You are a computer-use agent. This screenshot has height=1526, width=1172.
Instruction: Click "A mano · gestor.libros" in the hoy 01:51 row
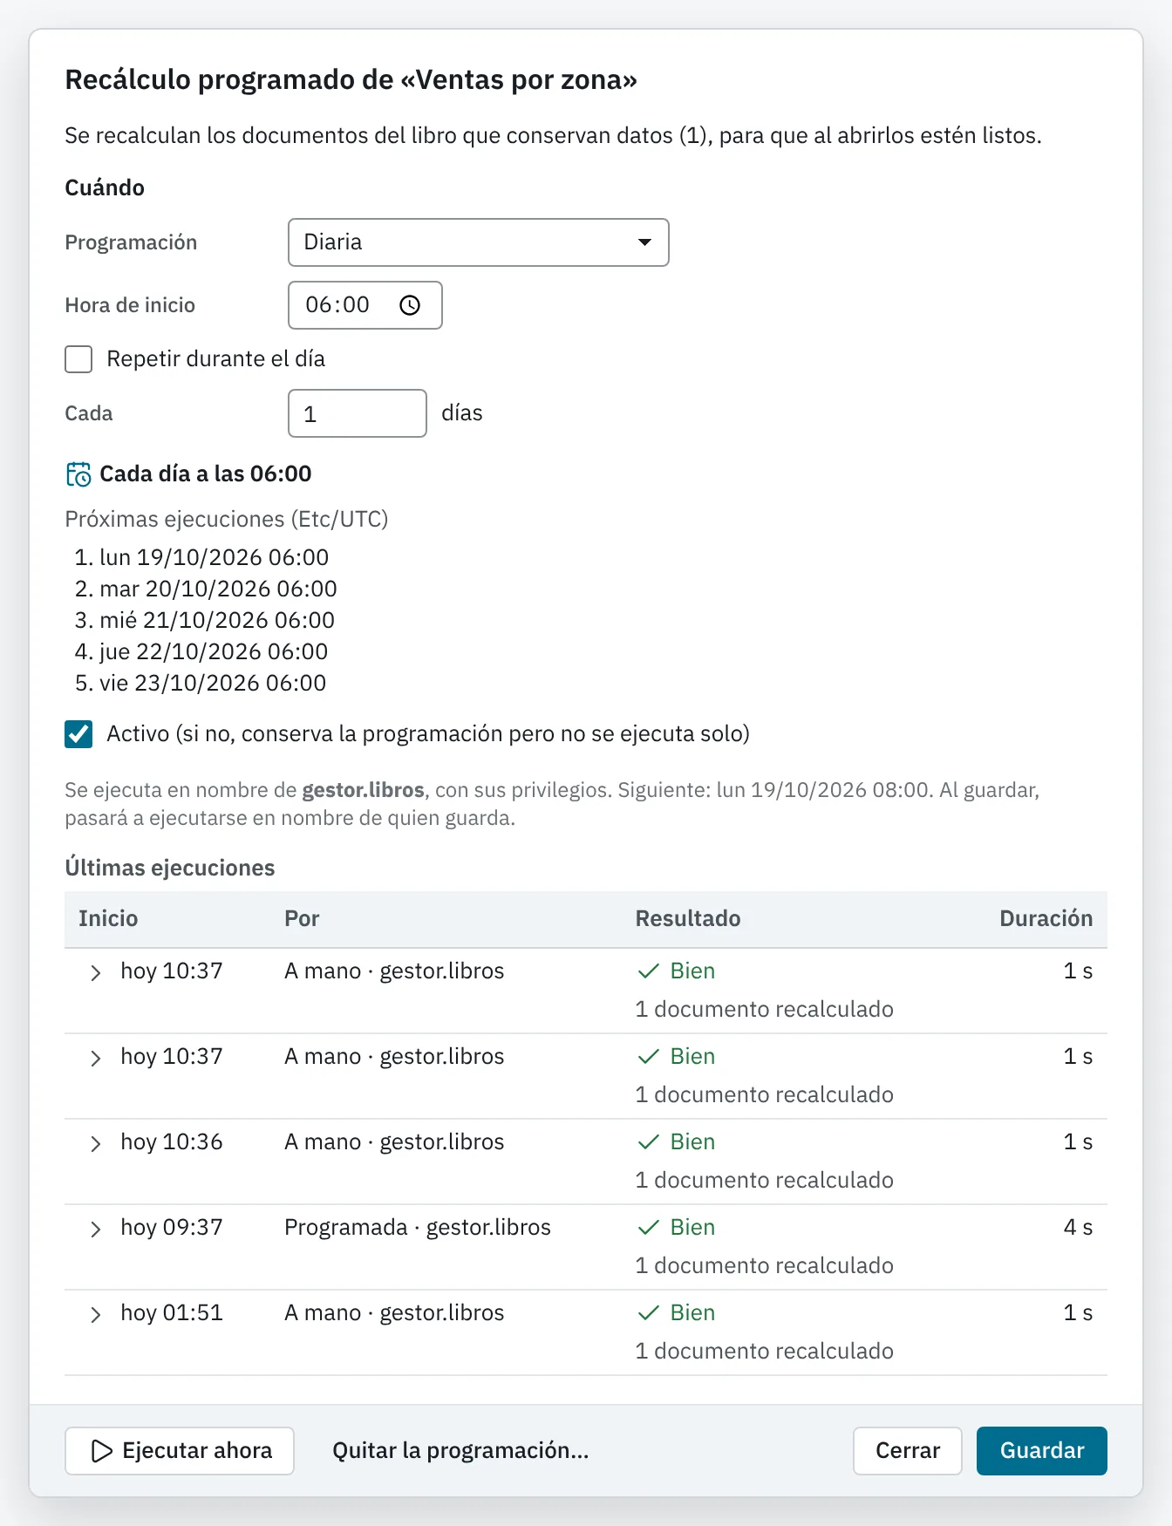394,1313
